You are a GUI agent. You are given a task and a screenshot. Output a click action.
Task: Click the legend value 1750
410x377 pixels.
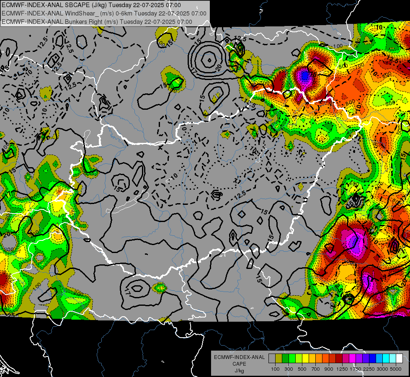356,369
